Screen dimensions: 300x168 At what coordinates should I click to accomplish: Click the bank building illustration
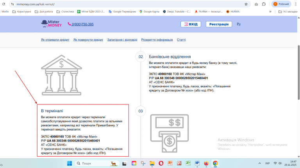pyautogui.click(x=61, y=75)
